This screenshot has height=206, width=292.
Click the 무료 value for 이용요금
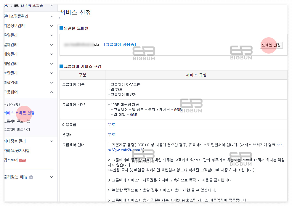(112, 125)
